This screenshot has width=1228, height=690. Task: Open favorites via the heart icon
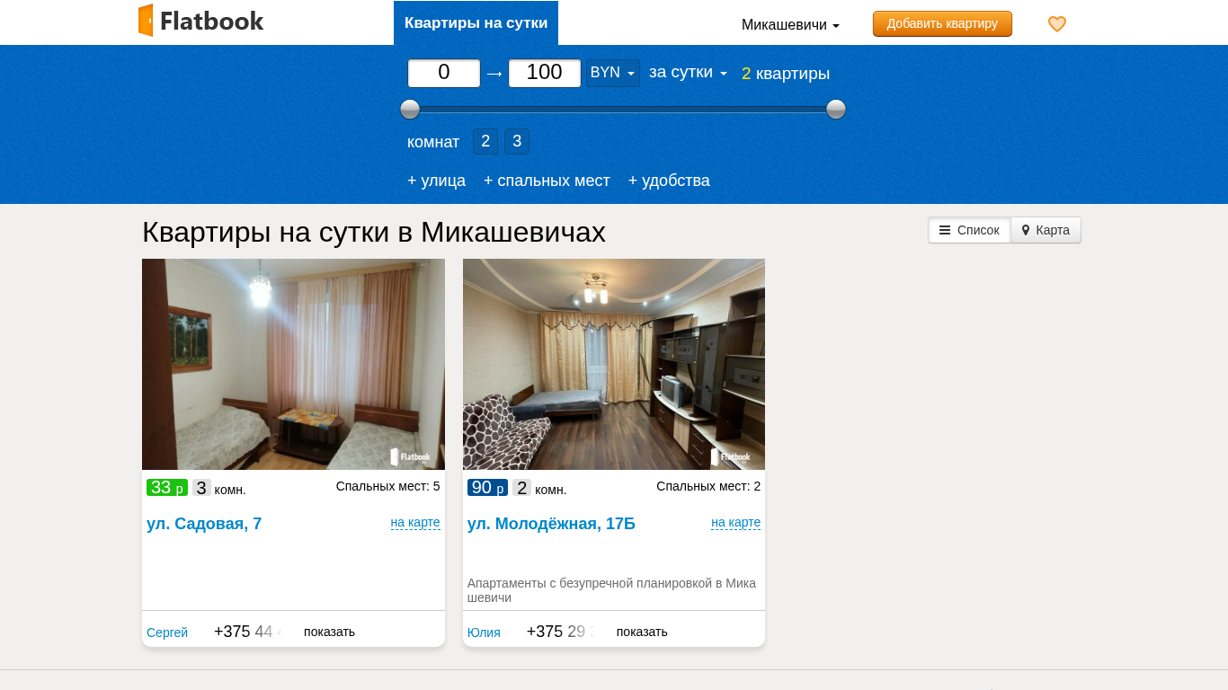pos(1057,24)
